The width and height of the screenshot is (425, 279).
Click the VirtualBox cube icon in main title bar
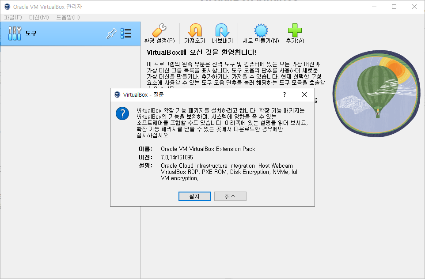pyautogui.click(x=8, y=7)
